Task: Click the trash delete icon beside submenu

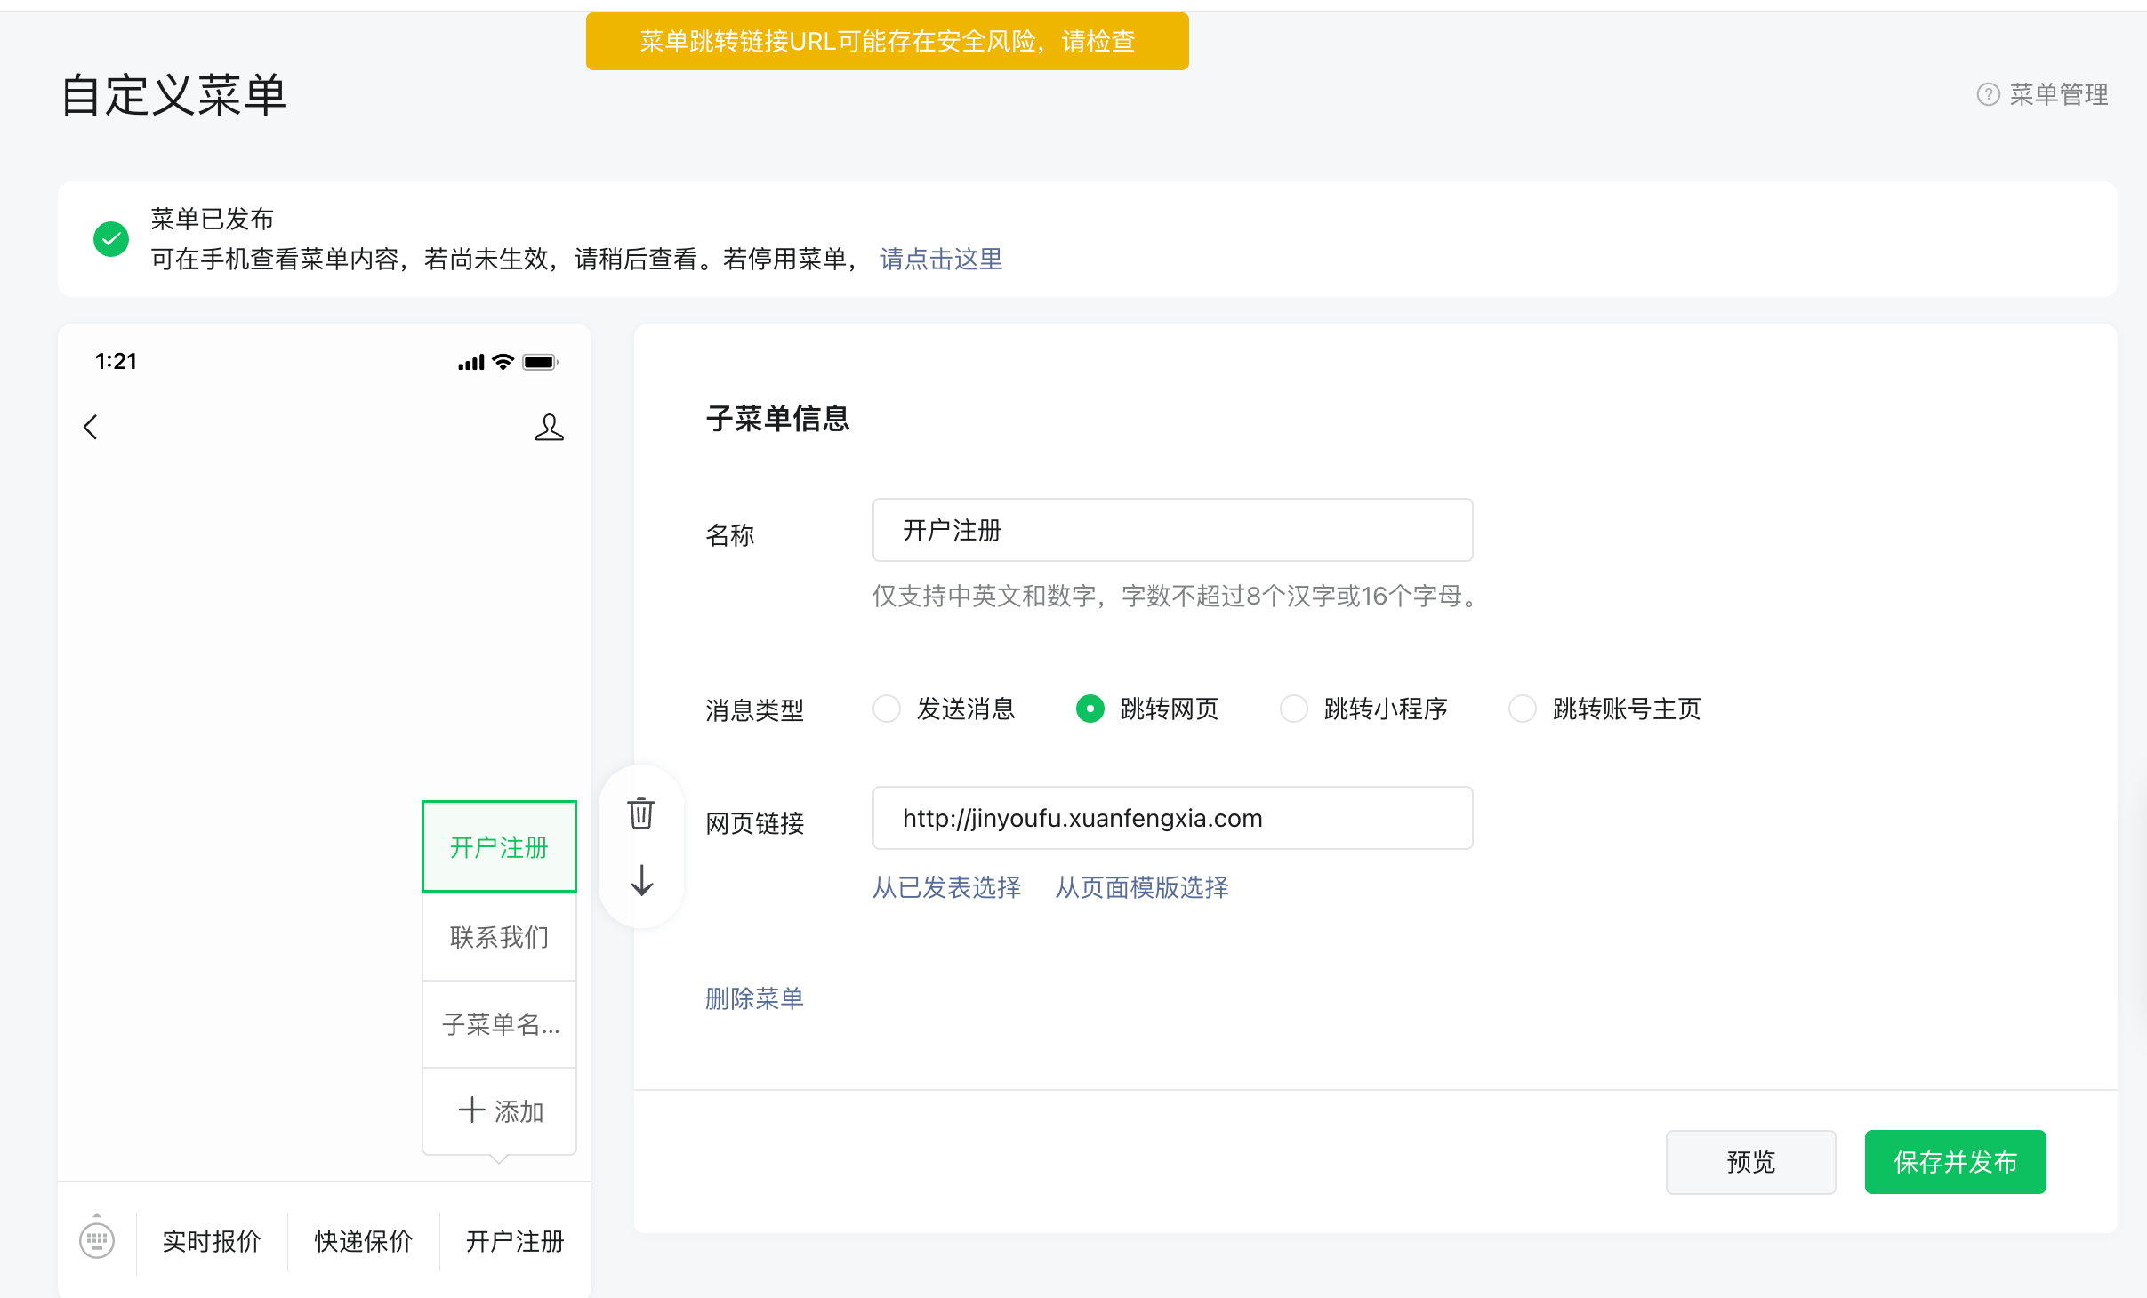Action: tap(640, 813)
